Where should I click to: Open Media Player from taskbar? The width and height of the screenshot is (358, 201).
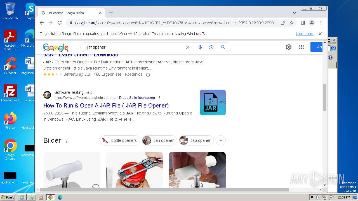coord(41,197)
